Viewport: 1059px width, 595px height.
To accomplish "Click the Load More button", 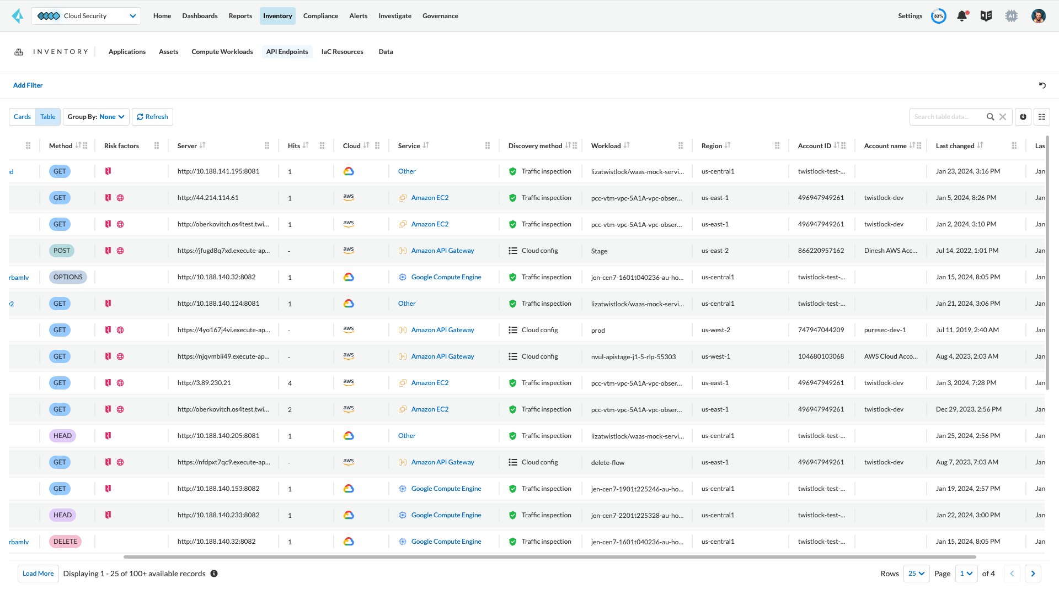I will [x=38, y=574].
